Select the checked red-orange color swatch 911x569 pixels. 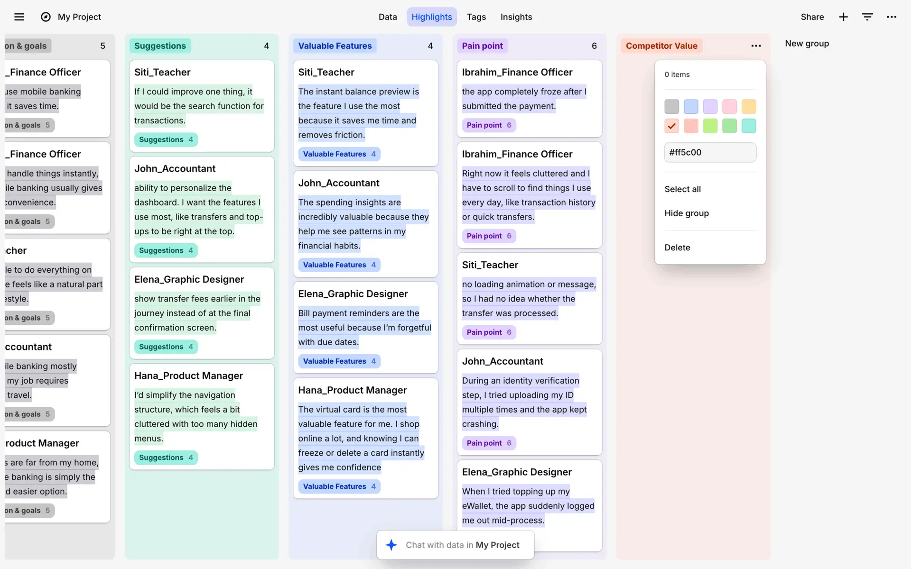[671, 126]
